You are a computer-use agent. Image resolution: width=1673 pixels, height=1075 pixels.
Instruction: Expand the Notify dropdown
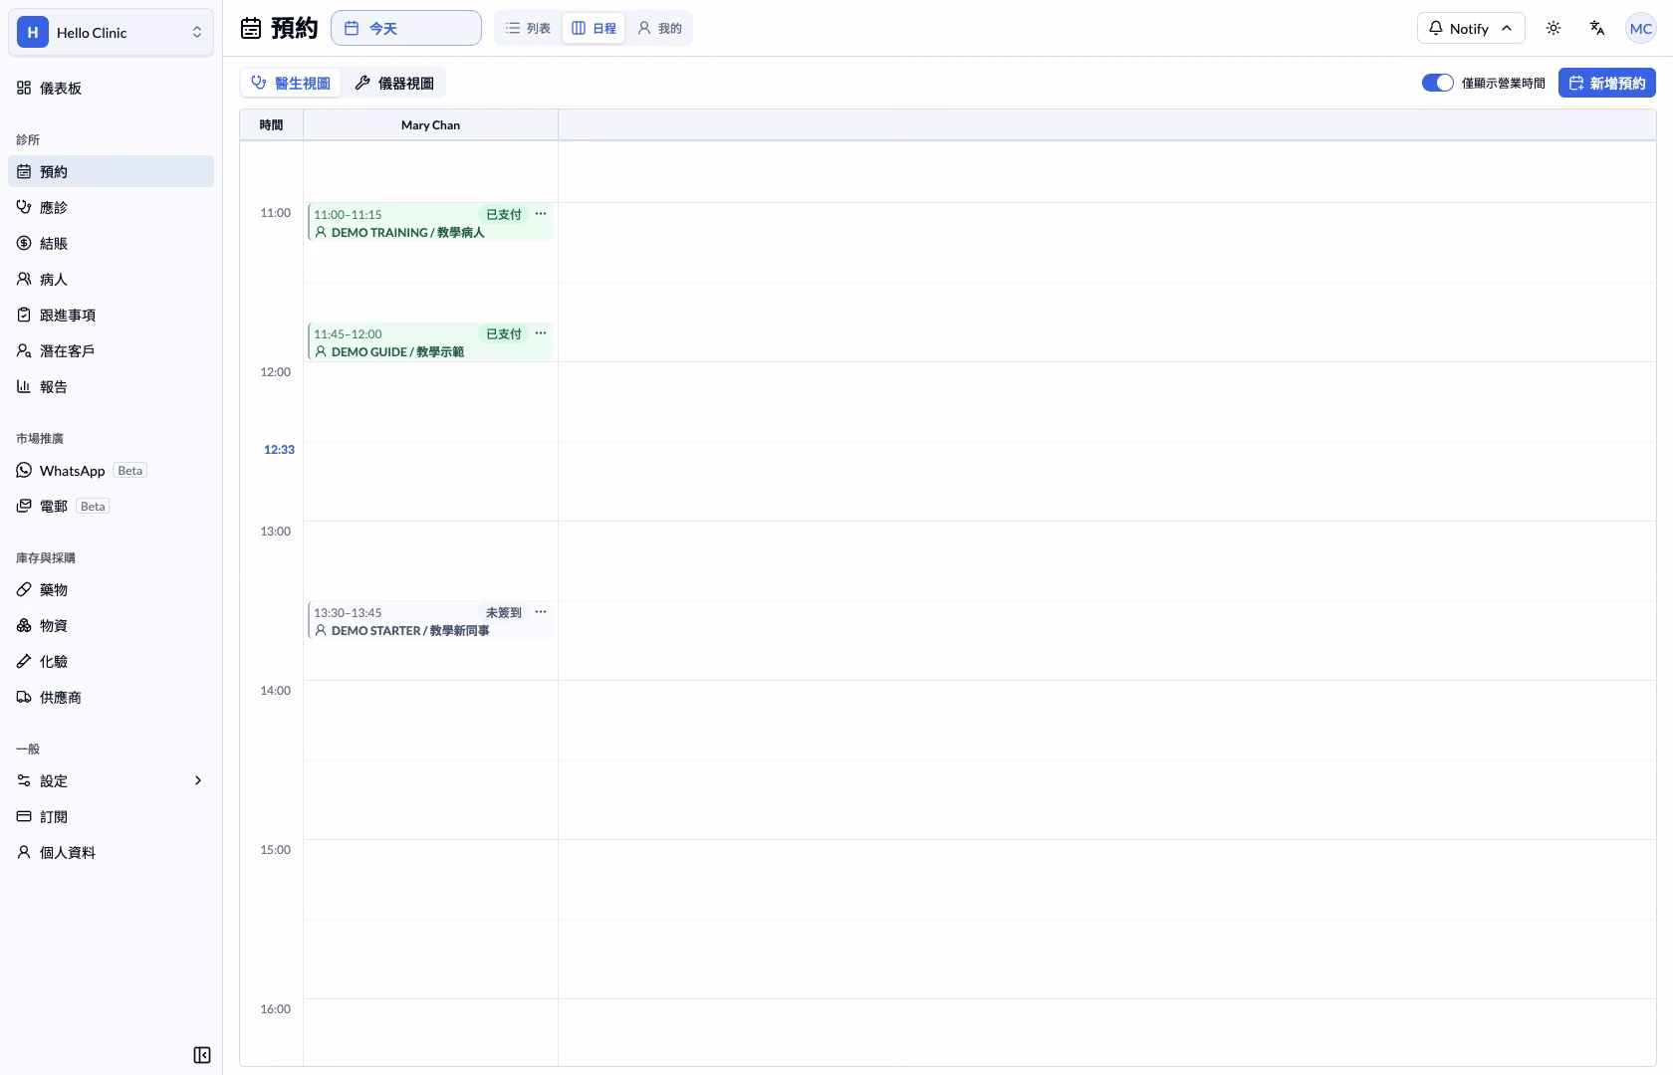coord(1471,28)
